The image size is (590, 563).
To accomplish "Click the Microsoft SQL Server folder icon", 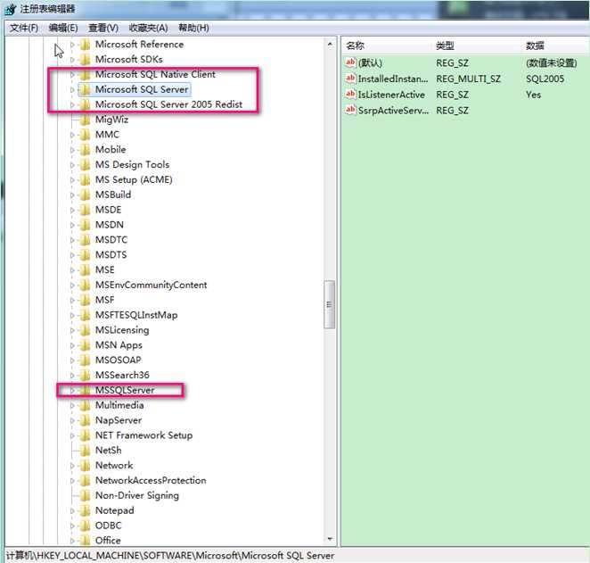I will click(x=86, y=89).
